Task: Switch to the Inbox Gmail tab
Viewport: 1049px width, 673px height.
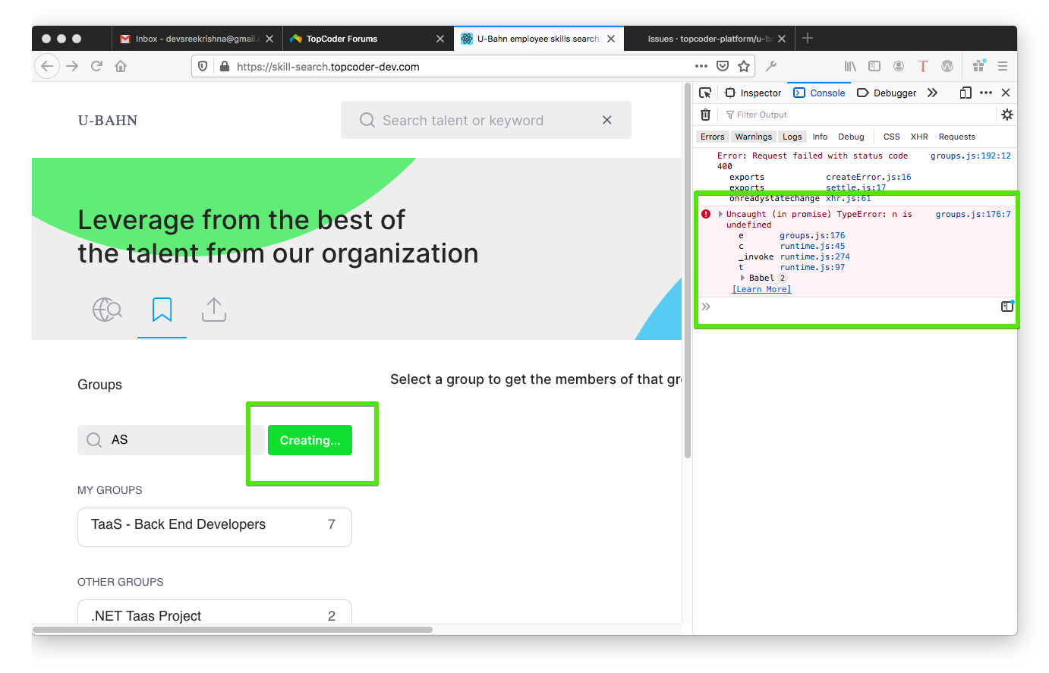Action: tap(197, 39)
